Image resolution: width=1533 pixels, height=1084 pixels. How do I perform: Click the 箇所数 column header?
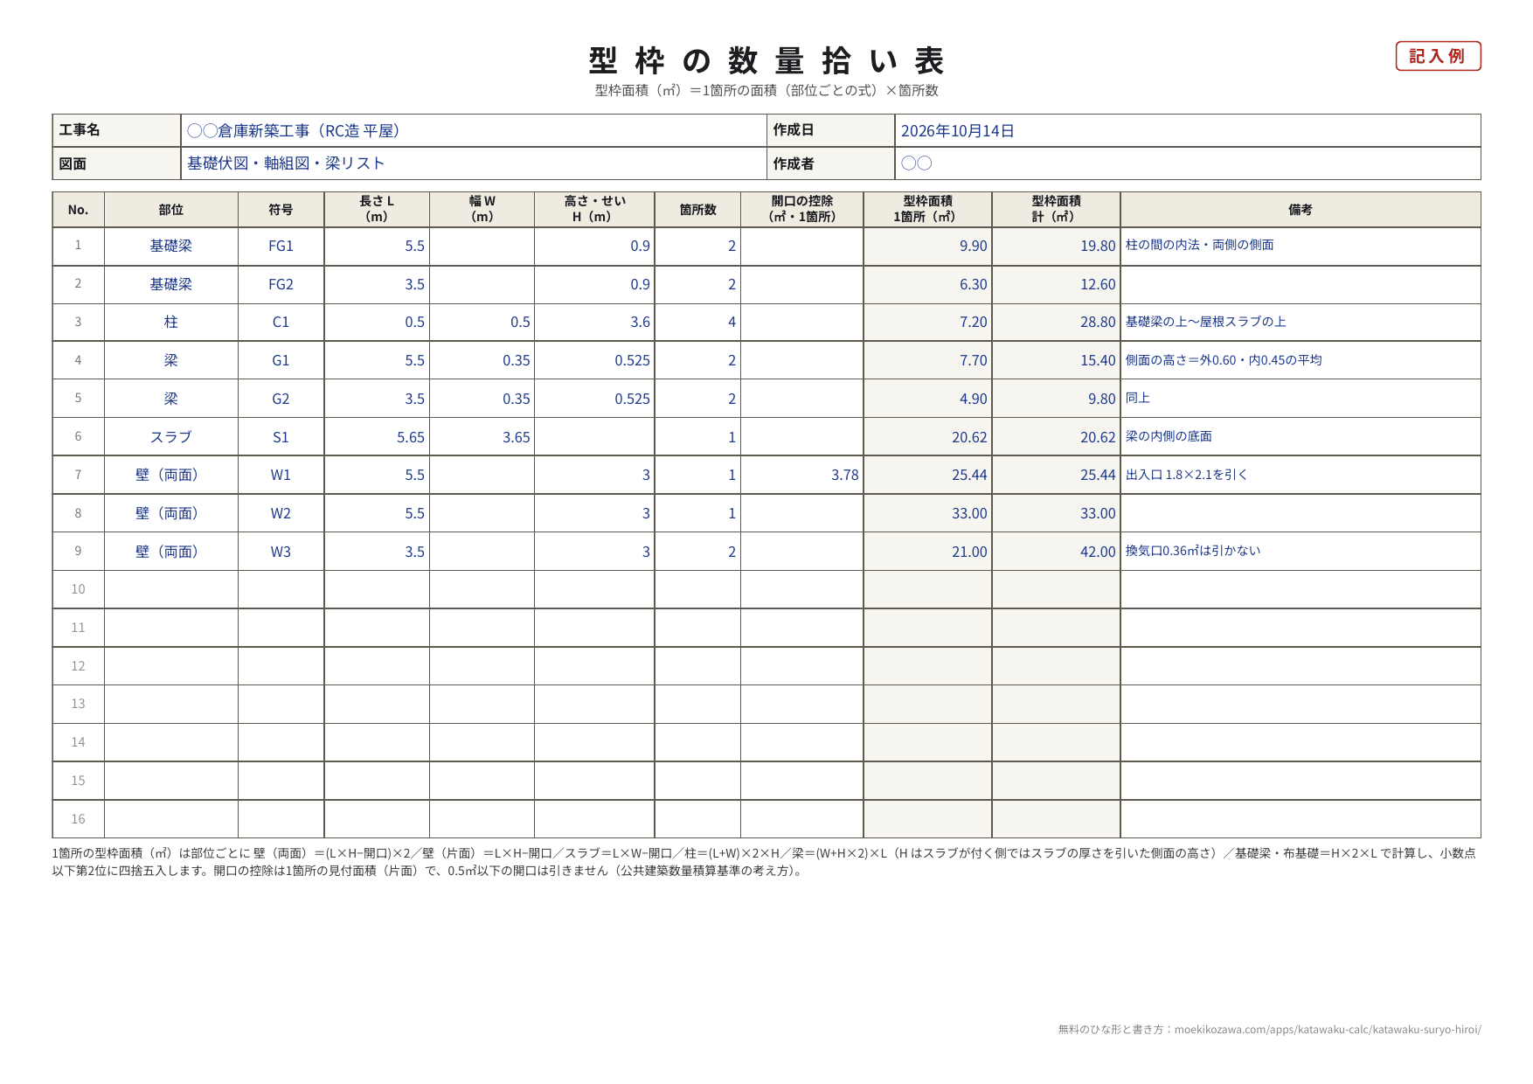pos(697,210)
